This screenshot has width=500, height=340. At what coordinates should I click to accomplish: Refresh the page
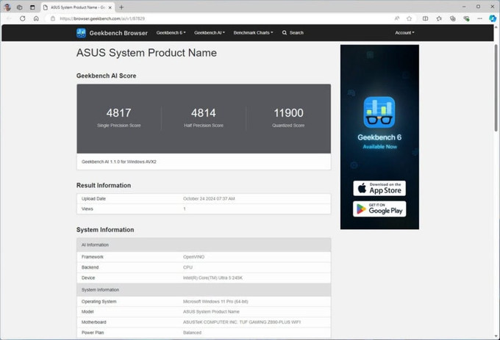pos(22,18)
